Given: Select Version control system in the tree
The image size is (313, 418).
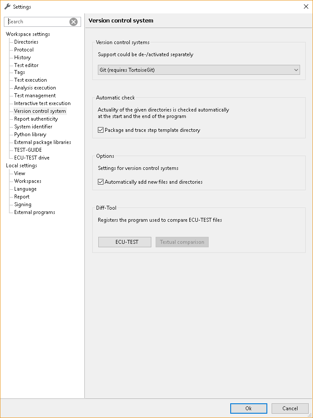Looking at the screenshot, I should (x=40, y=111).
